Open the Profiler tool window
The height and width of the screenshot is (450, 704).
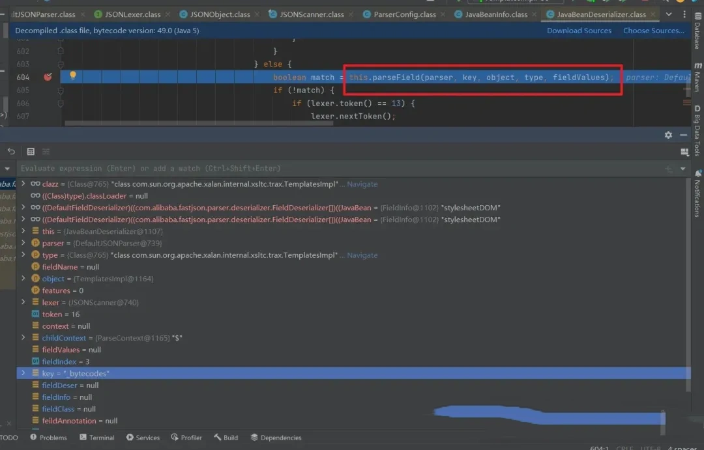[x=186, y=438]
